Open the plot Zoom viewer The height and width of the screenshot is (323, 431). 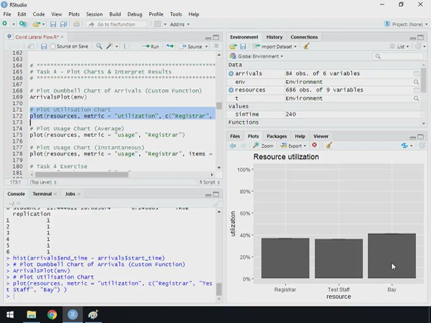[263, 145]
